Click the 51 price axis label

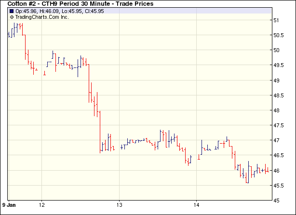[276, 20]
